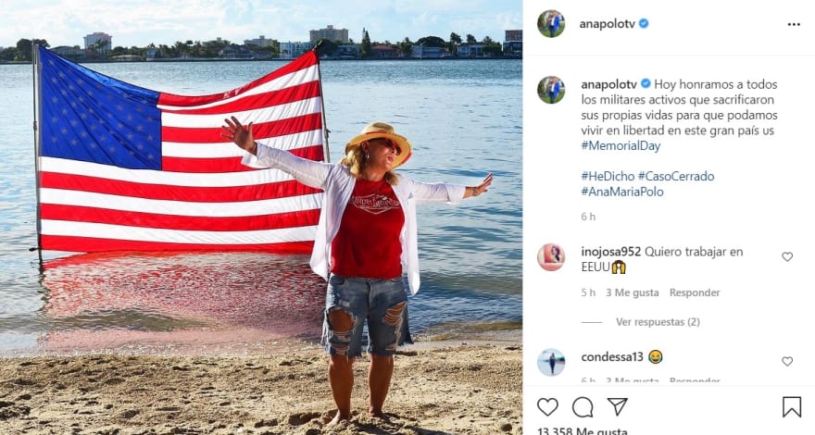Open the three-dot options menu
The width and height of the screenshot is (815, 435).
click(x=794, y=24)
